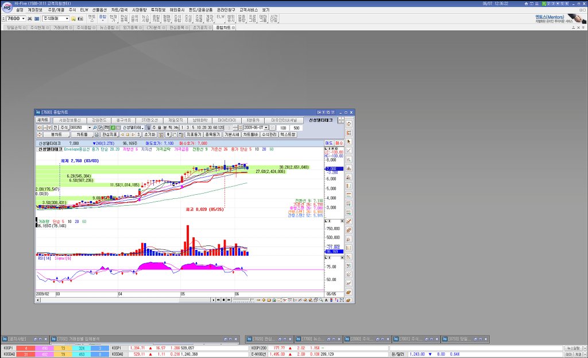Open the 계좌정보 menu

(35, 10)
